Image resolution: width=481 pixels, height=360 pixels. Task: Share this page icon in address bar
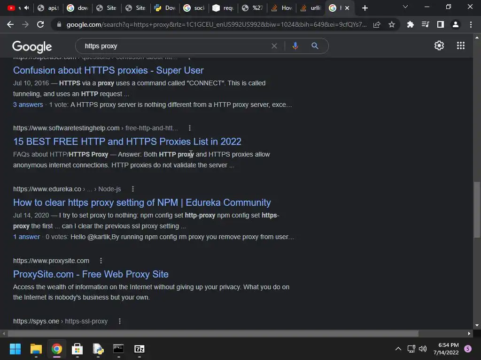pos(377,24)
